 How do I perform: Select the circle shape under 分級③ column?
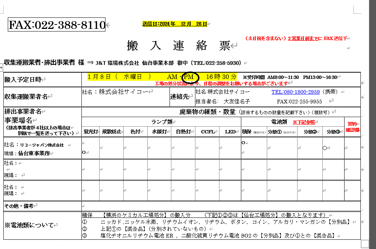pos(325,148)
